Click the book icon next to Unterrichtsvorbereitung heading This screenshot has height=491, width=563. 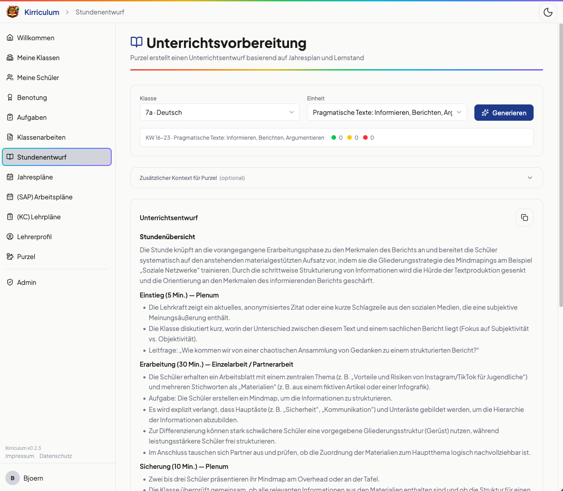tap(137, 42)
